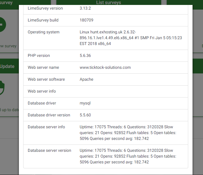Open the List surveys panel header

click(109, 2)
